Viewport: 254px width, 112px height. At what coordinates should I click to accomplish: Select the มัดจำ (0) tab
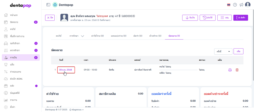coord(137,36)
